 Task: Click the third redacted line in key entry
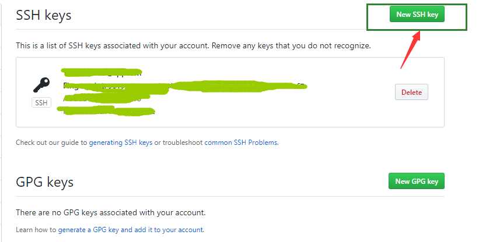pyautogui.click(x=106, y=98)
